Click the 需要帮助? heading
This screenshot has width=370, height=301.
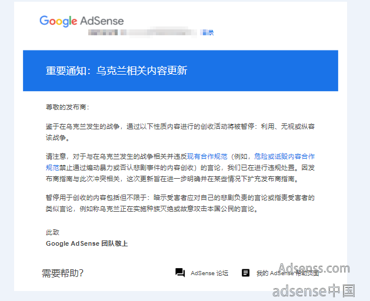coord(62,273)
